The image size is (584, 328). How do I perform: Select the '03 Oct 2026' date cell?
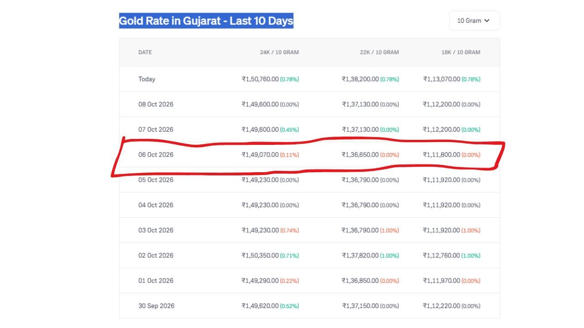156,230
